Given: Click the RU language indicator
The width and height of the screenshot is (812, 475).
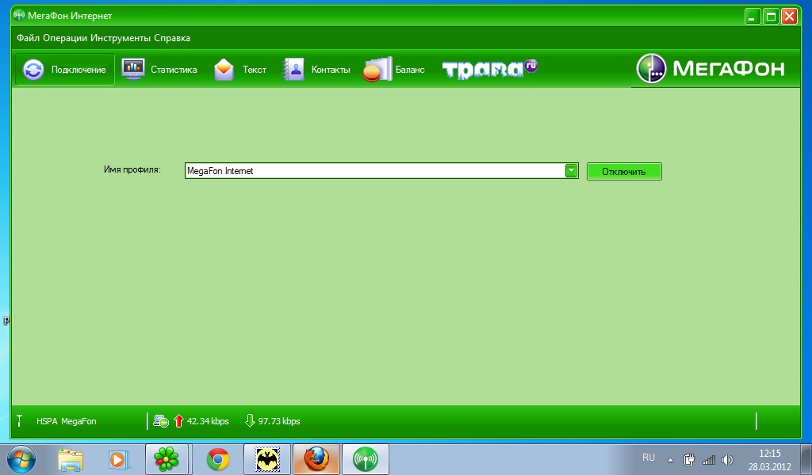Looking at the screenshot, I should coord(649,458).
